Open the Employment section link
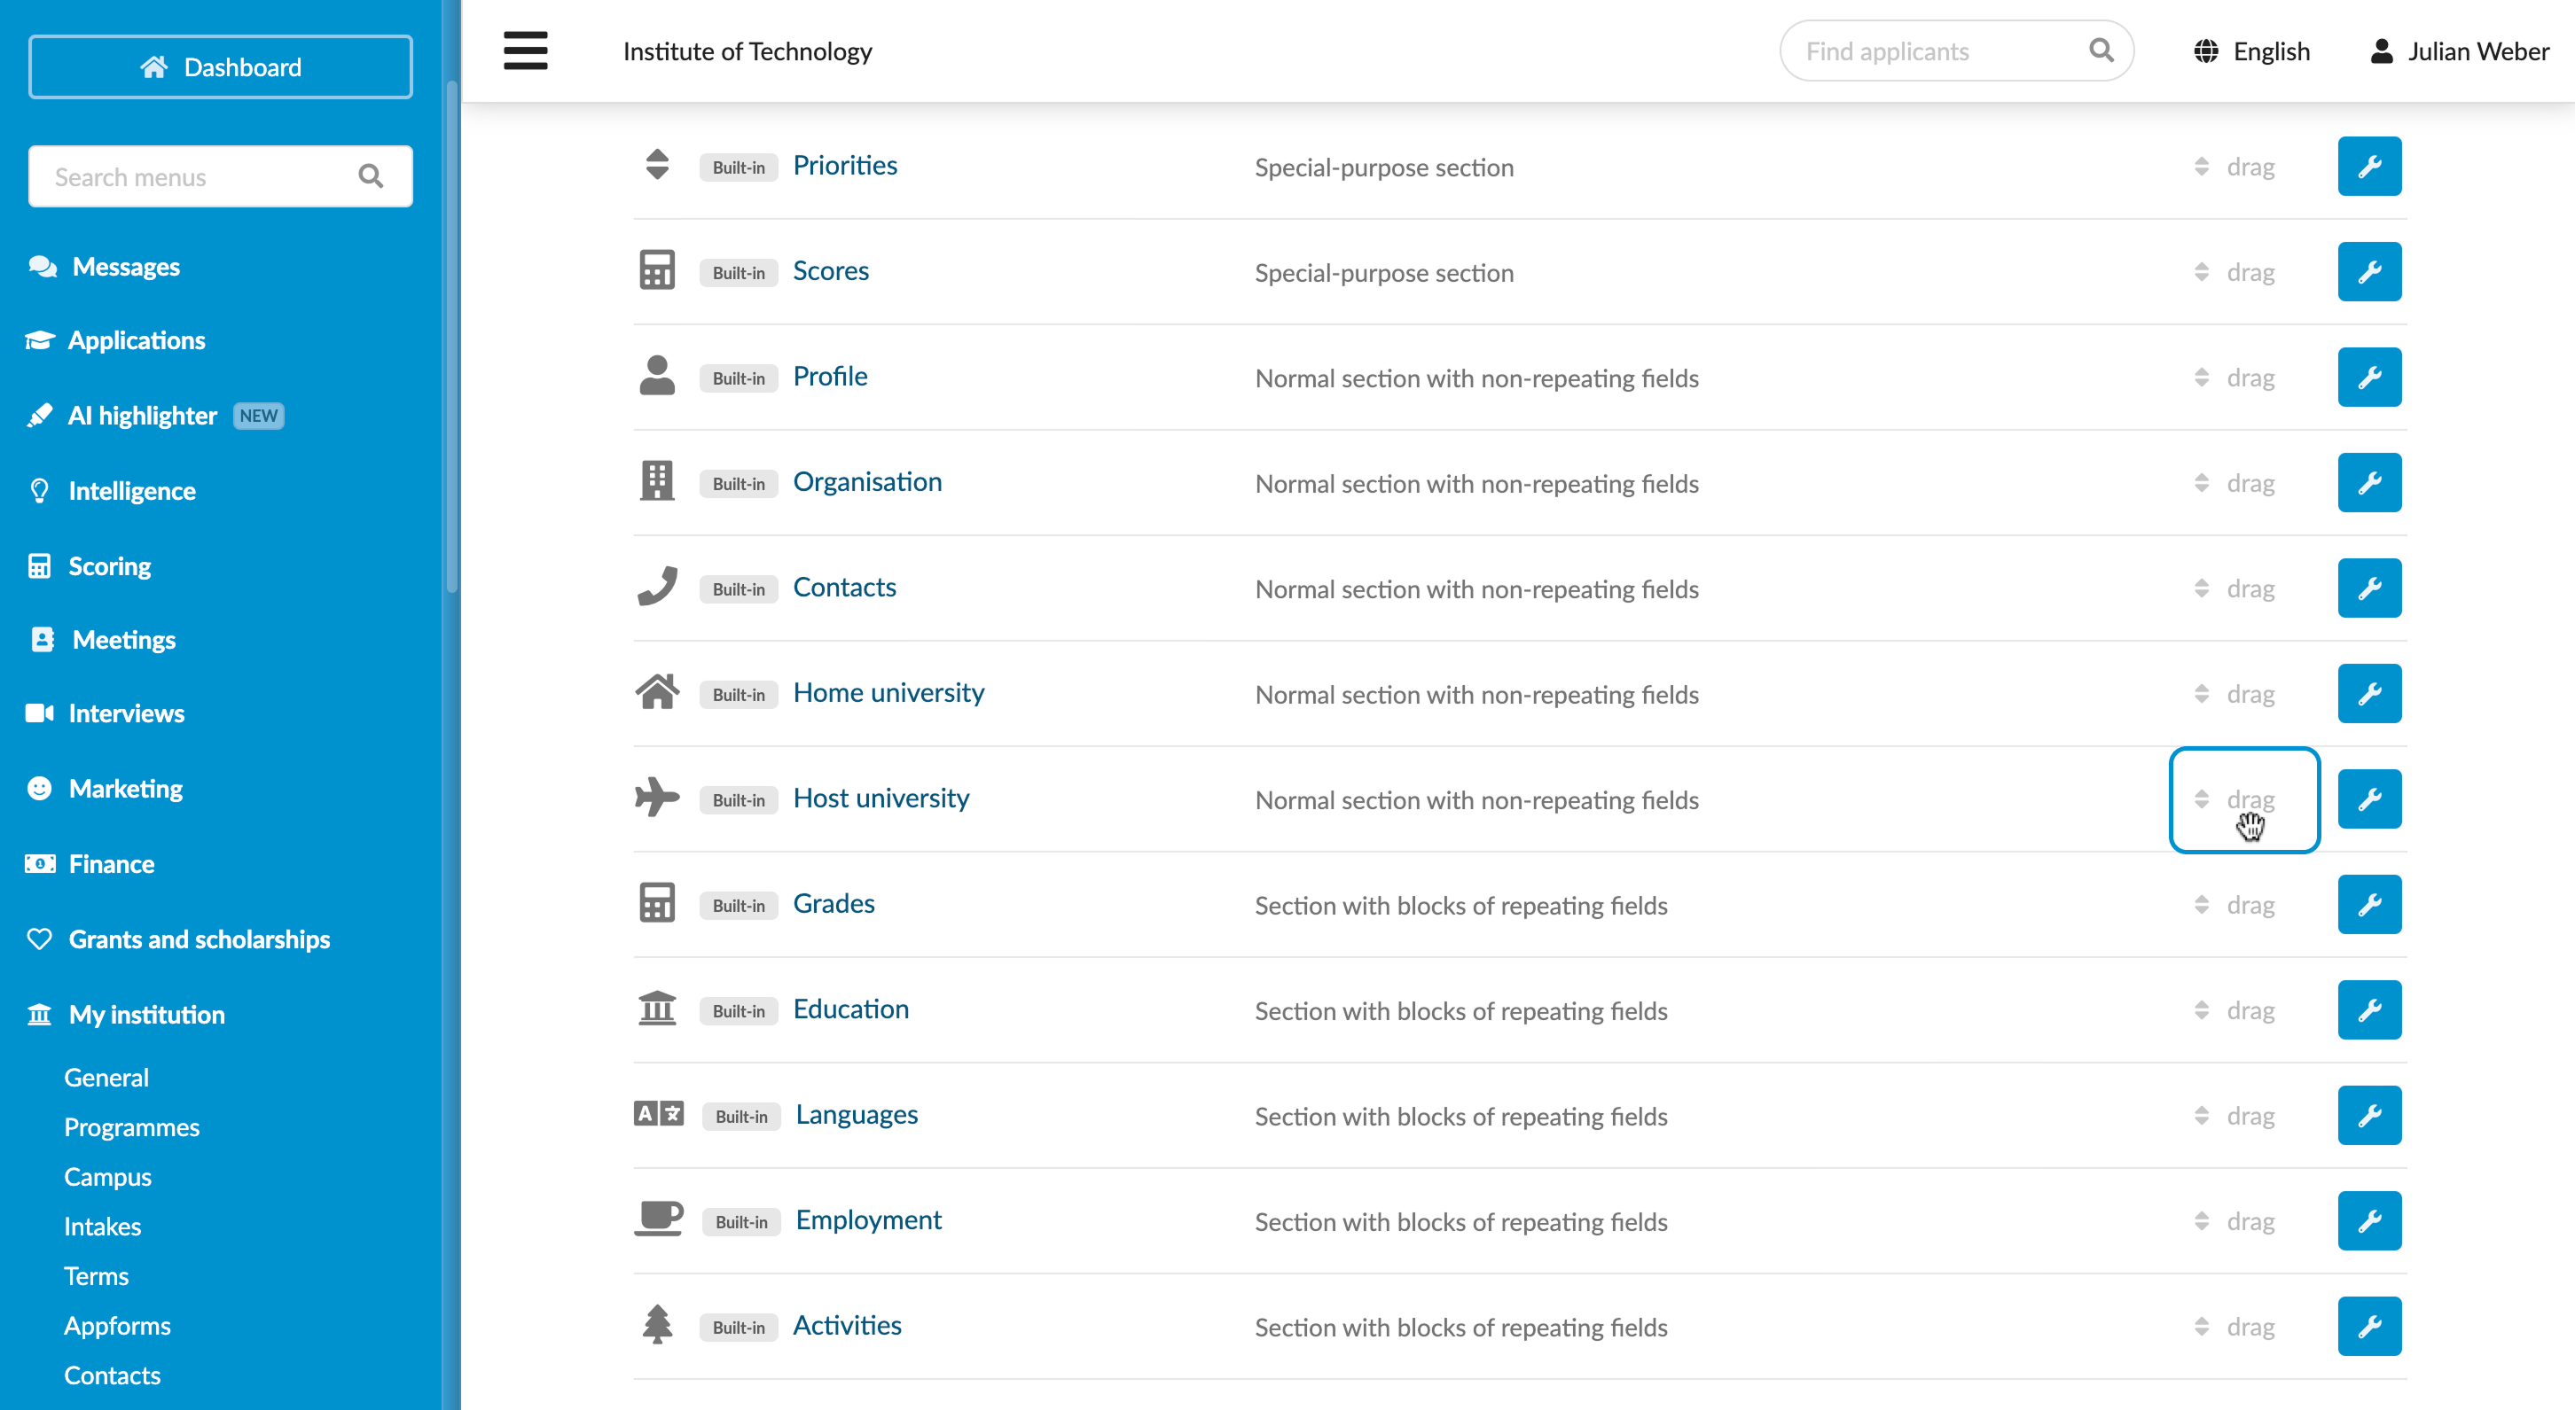 click(868, 1219)
